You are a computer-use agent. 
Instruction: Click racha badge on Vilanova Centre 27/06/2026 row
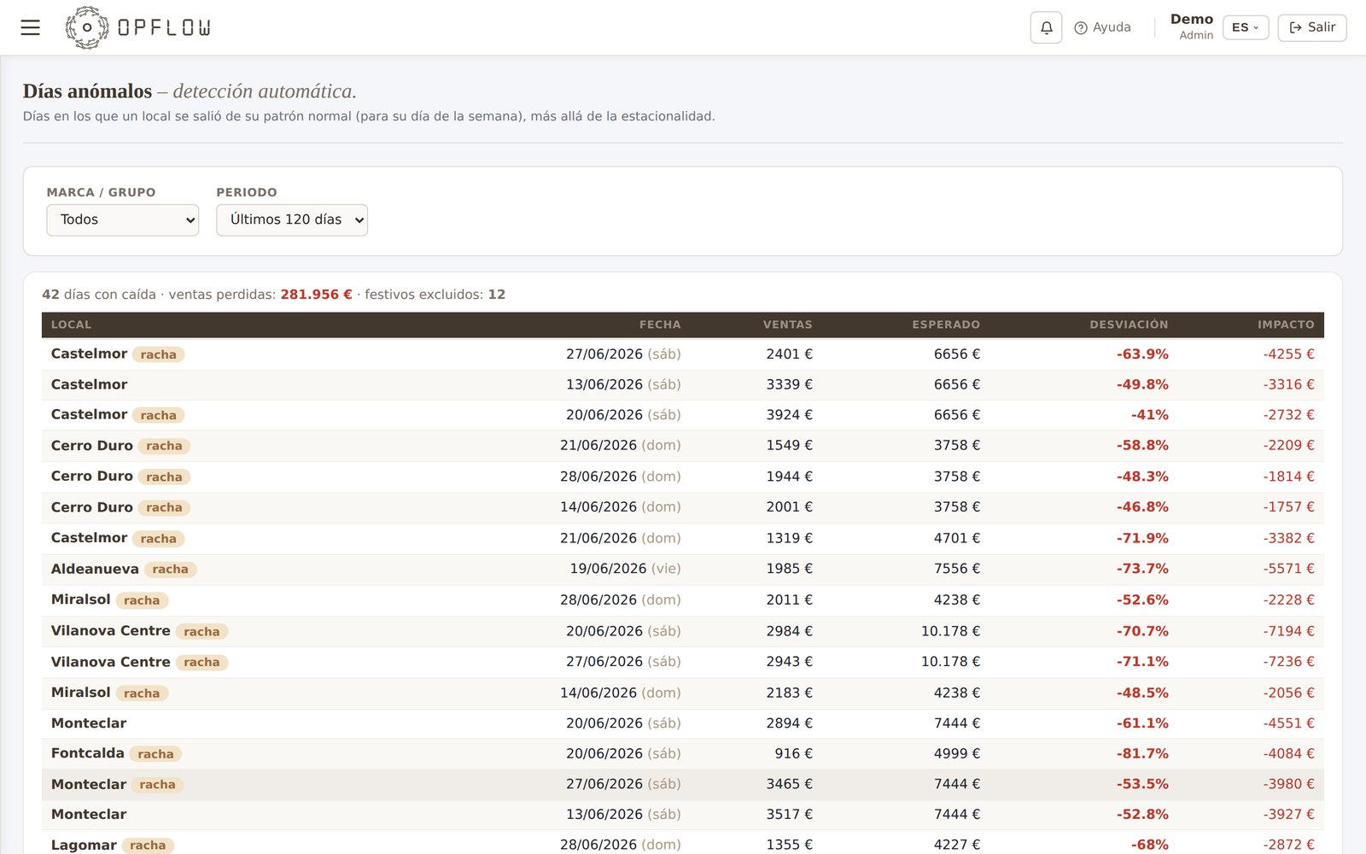[201, 662]
